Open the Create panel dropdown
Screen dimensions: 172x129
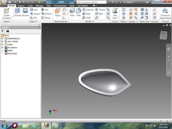33,21
